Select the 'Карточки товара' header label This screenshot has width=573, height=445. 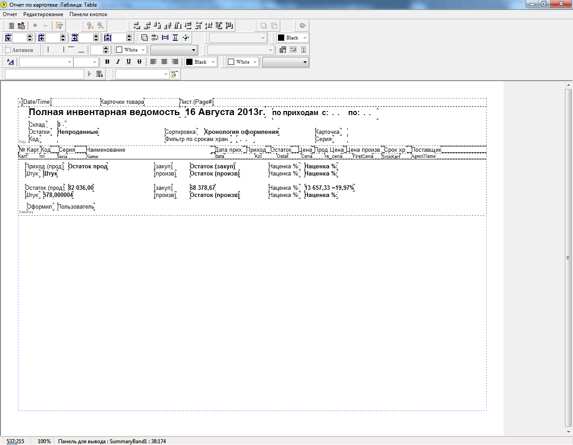pyautogui.click(x=123, y=102)
